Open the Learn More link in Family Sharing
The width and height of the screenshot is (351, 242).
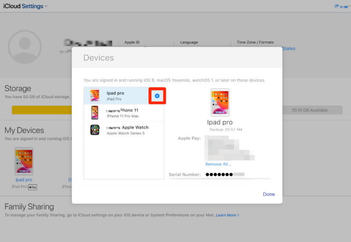click(x=227, y=215)
